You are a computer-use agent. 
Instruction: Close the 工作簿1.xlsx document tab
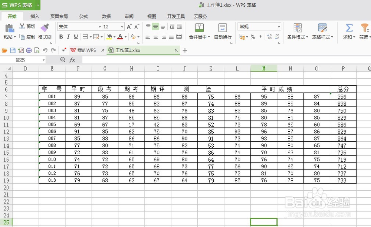coord(176,50)
